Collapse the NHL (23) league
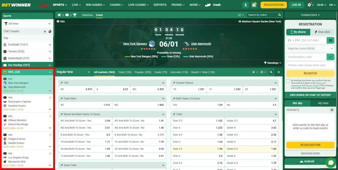This screenshot has height=170, width=338. [50, 72]
